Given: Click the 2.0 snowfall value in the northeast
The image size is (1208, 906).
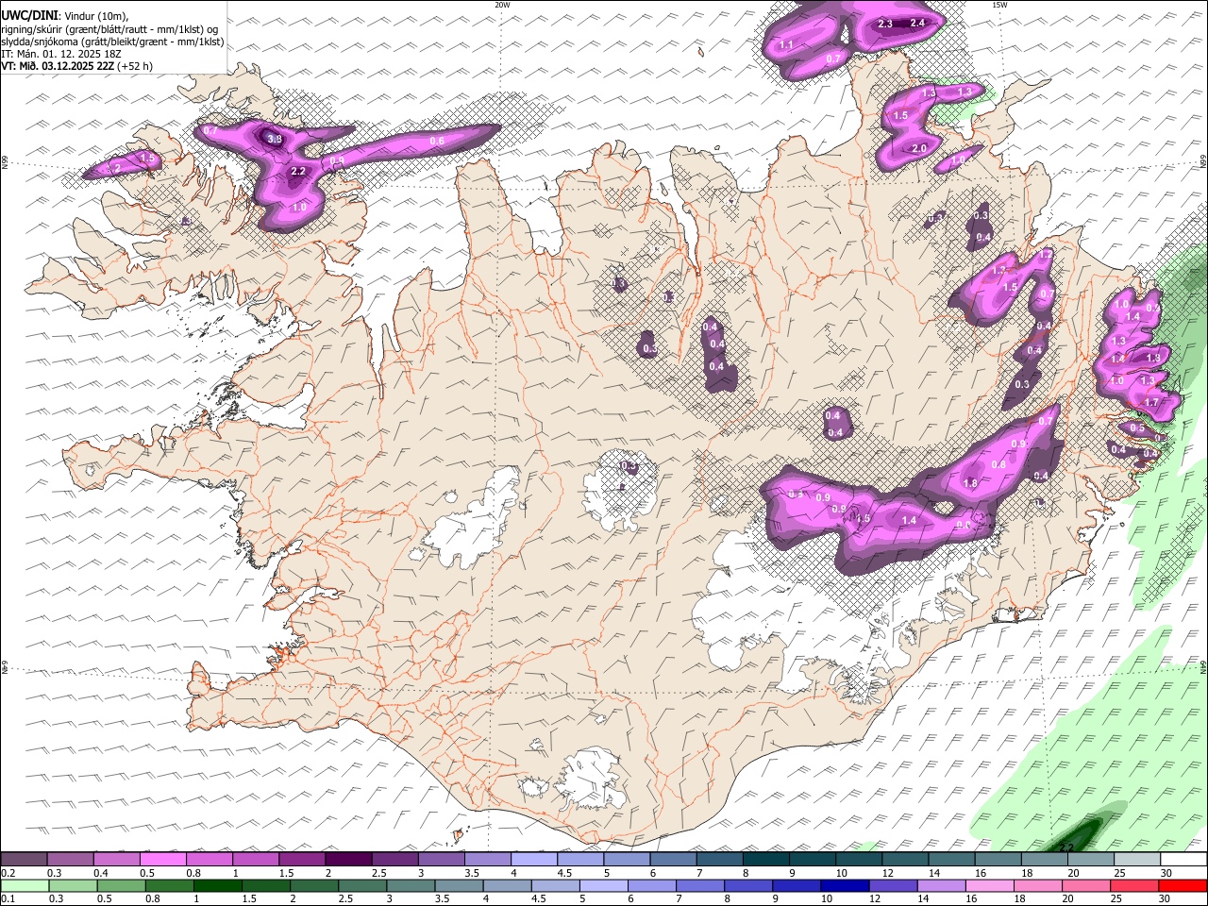Looking at the screenshot, I should (x=918, y=149).
